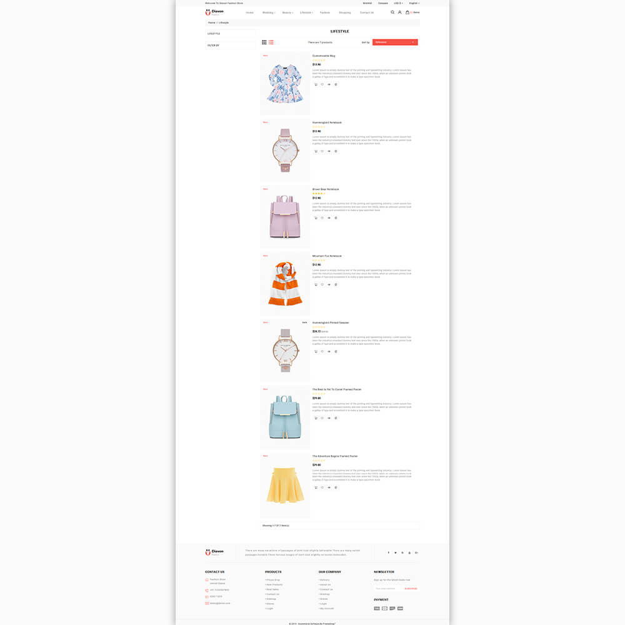
Task: Switch to list view layout
Action: click(271, 42)
